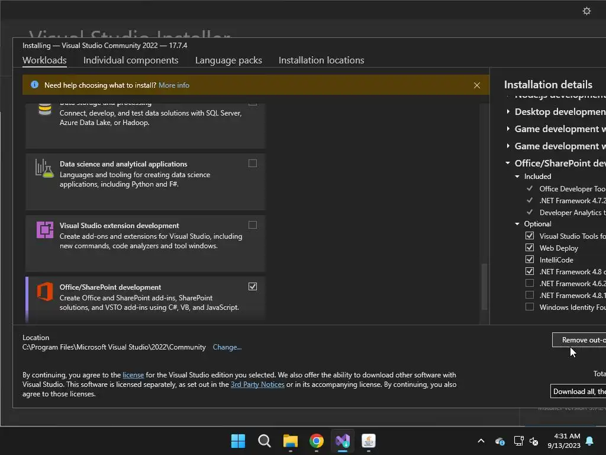
Task: Click the OneDrive cloud tray icon
Action: pyautogui.click(x=499, y=441)
